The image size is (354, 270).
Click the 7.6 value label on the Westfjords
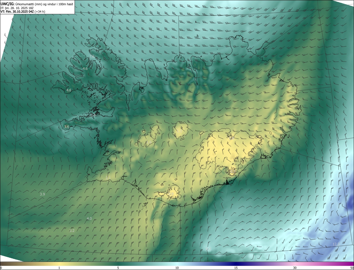(x=92, y=57)
